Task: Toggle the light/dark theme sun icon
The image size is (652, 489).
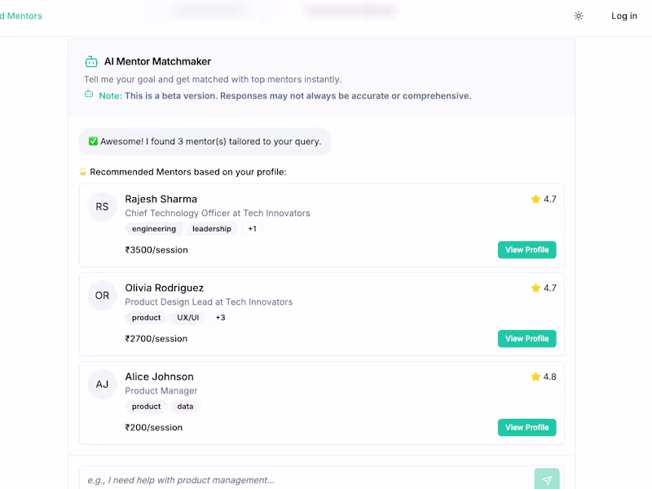Action: point(579,15)
